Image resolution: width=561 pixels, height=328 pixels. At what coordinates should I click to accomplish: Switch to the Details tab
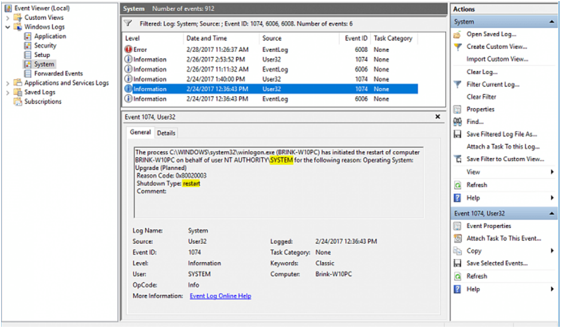click(166, 133)
